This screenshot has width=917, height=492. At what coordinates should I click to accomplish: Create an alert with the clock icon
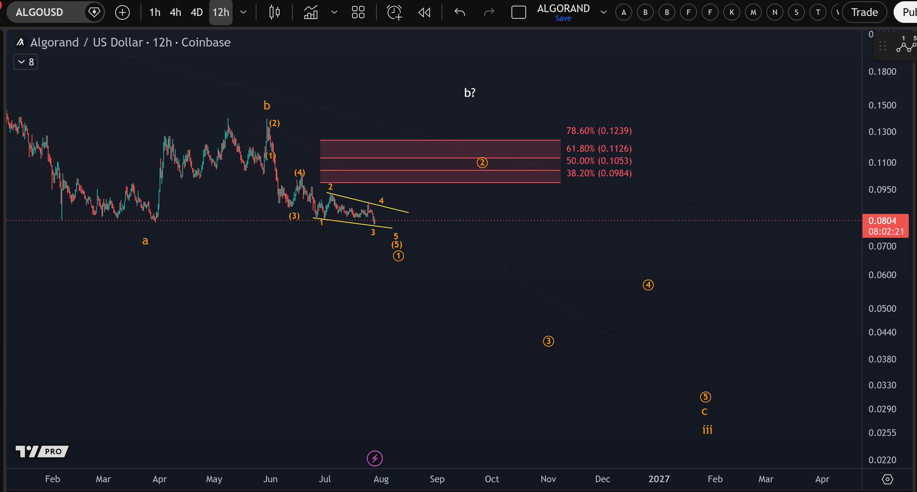394,12
